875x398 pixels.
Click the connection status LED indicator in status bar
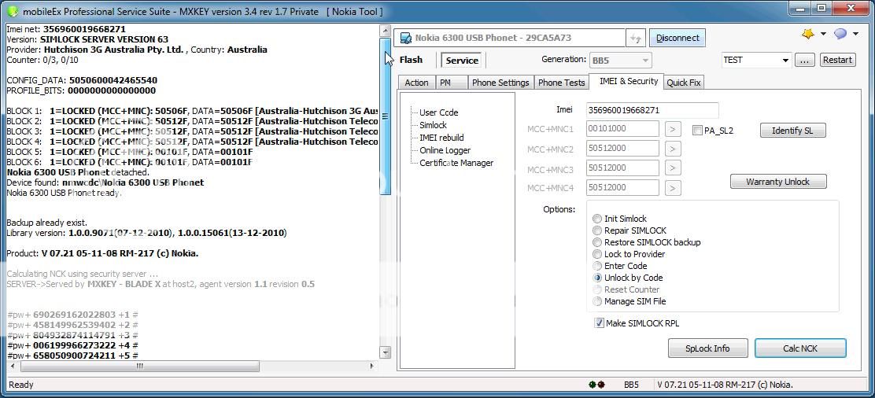pos(596,385)
